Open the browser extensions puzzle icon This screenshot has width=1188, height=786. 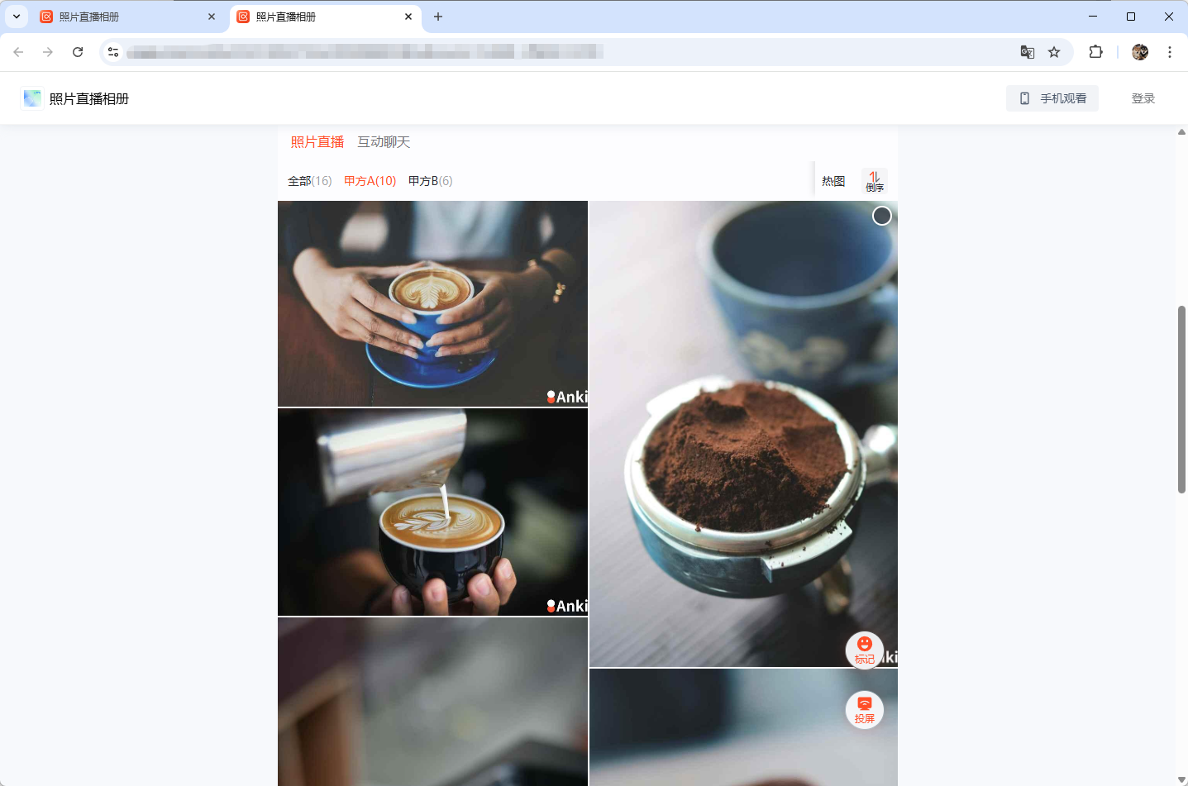(1095, 52)
